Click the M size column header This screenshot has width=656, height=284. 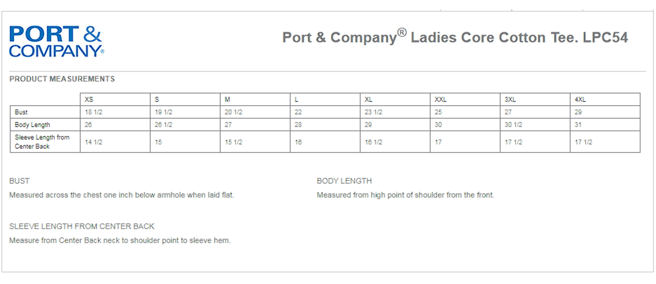click(x=227, y=99)
